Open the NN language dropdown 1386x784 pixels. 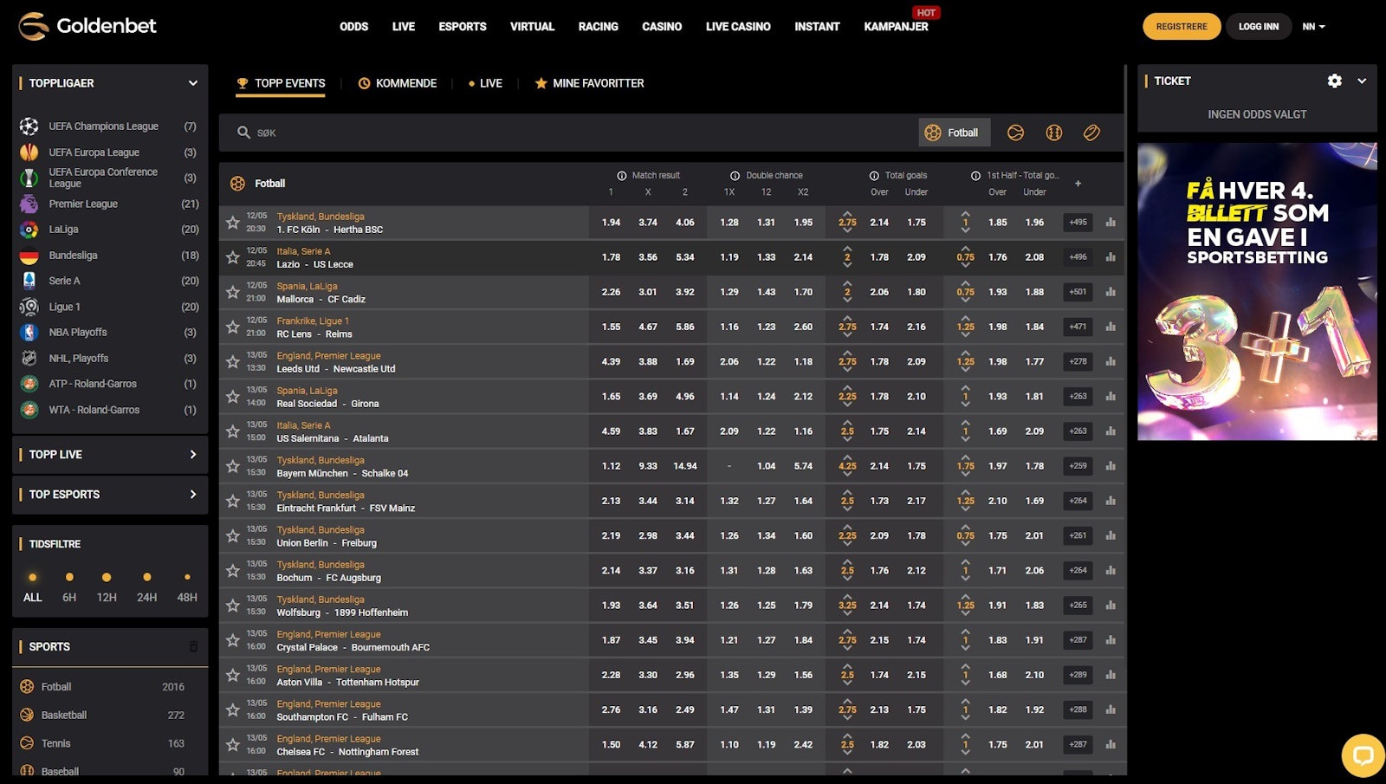[x=1315, y=26]
